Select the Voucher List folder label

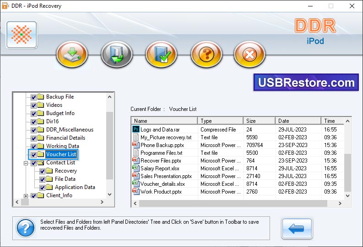(x=61, y=154)
